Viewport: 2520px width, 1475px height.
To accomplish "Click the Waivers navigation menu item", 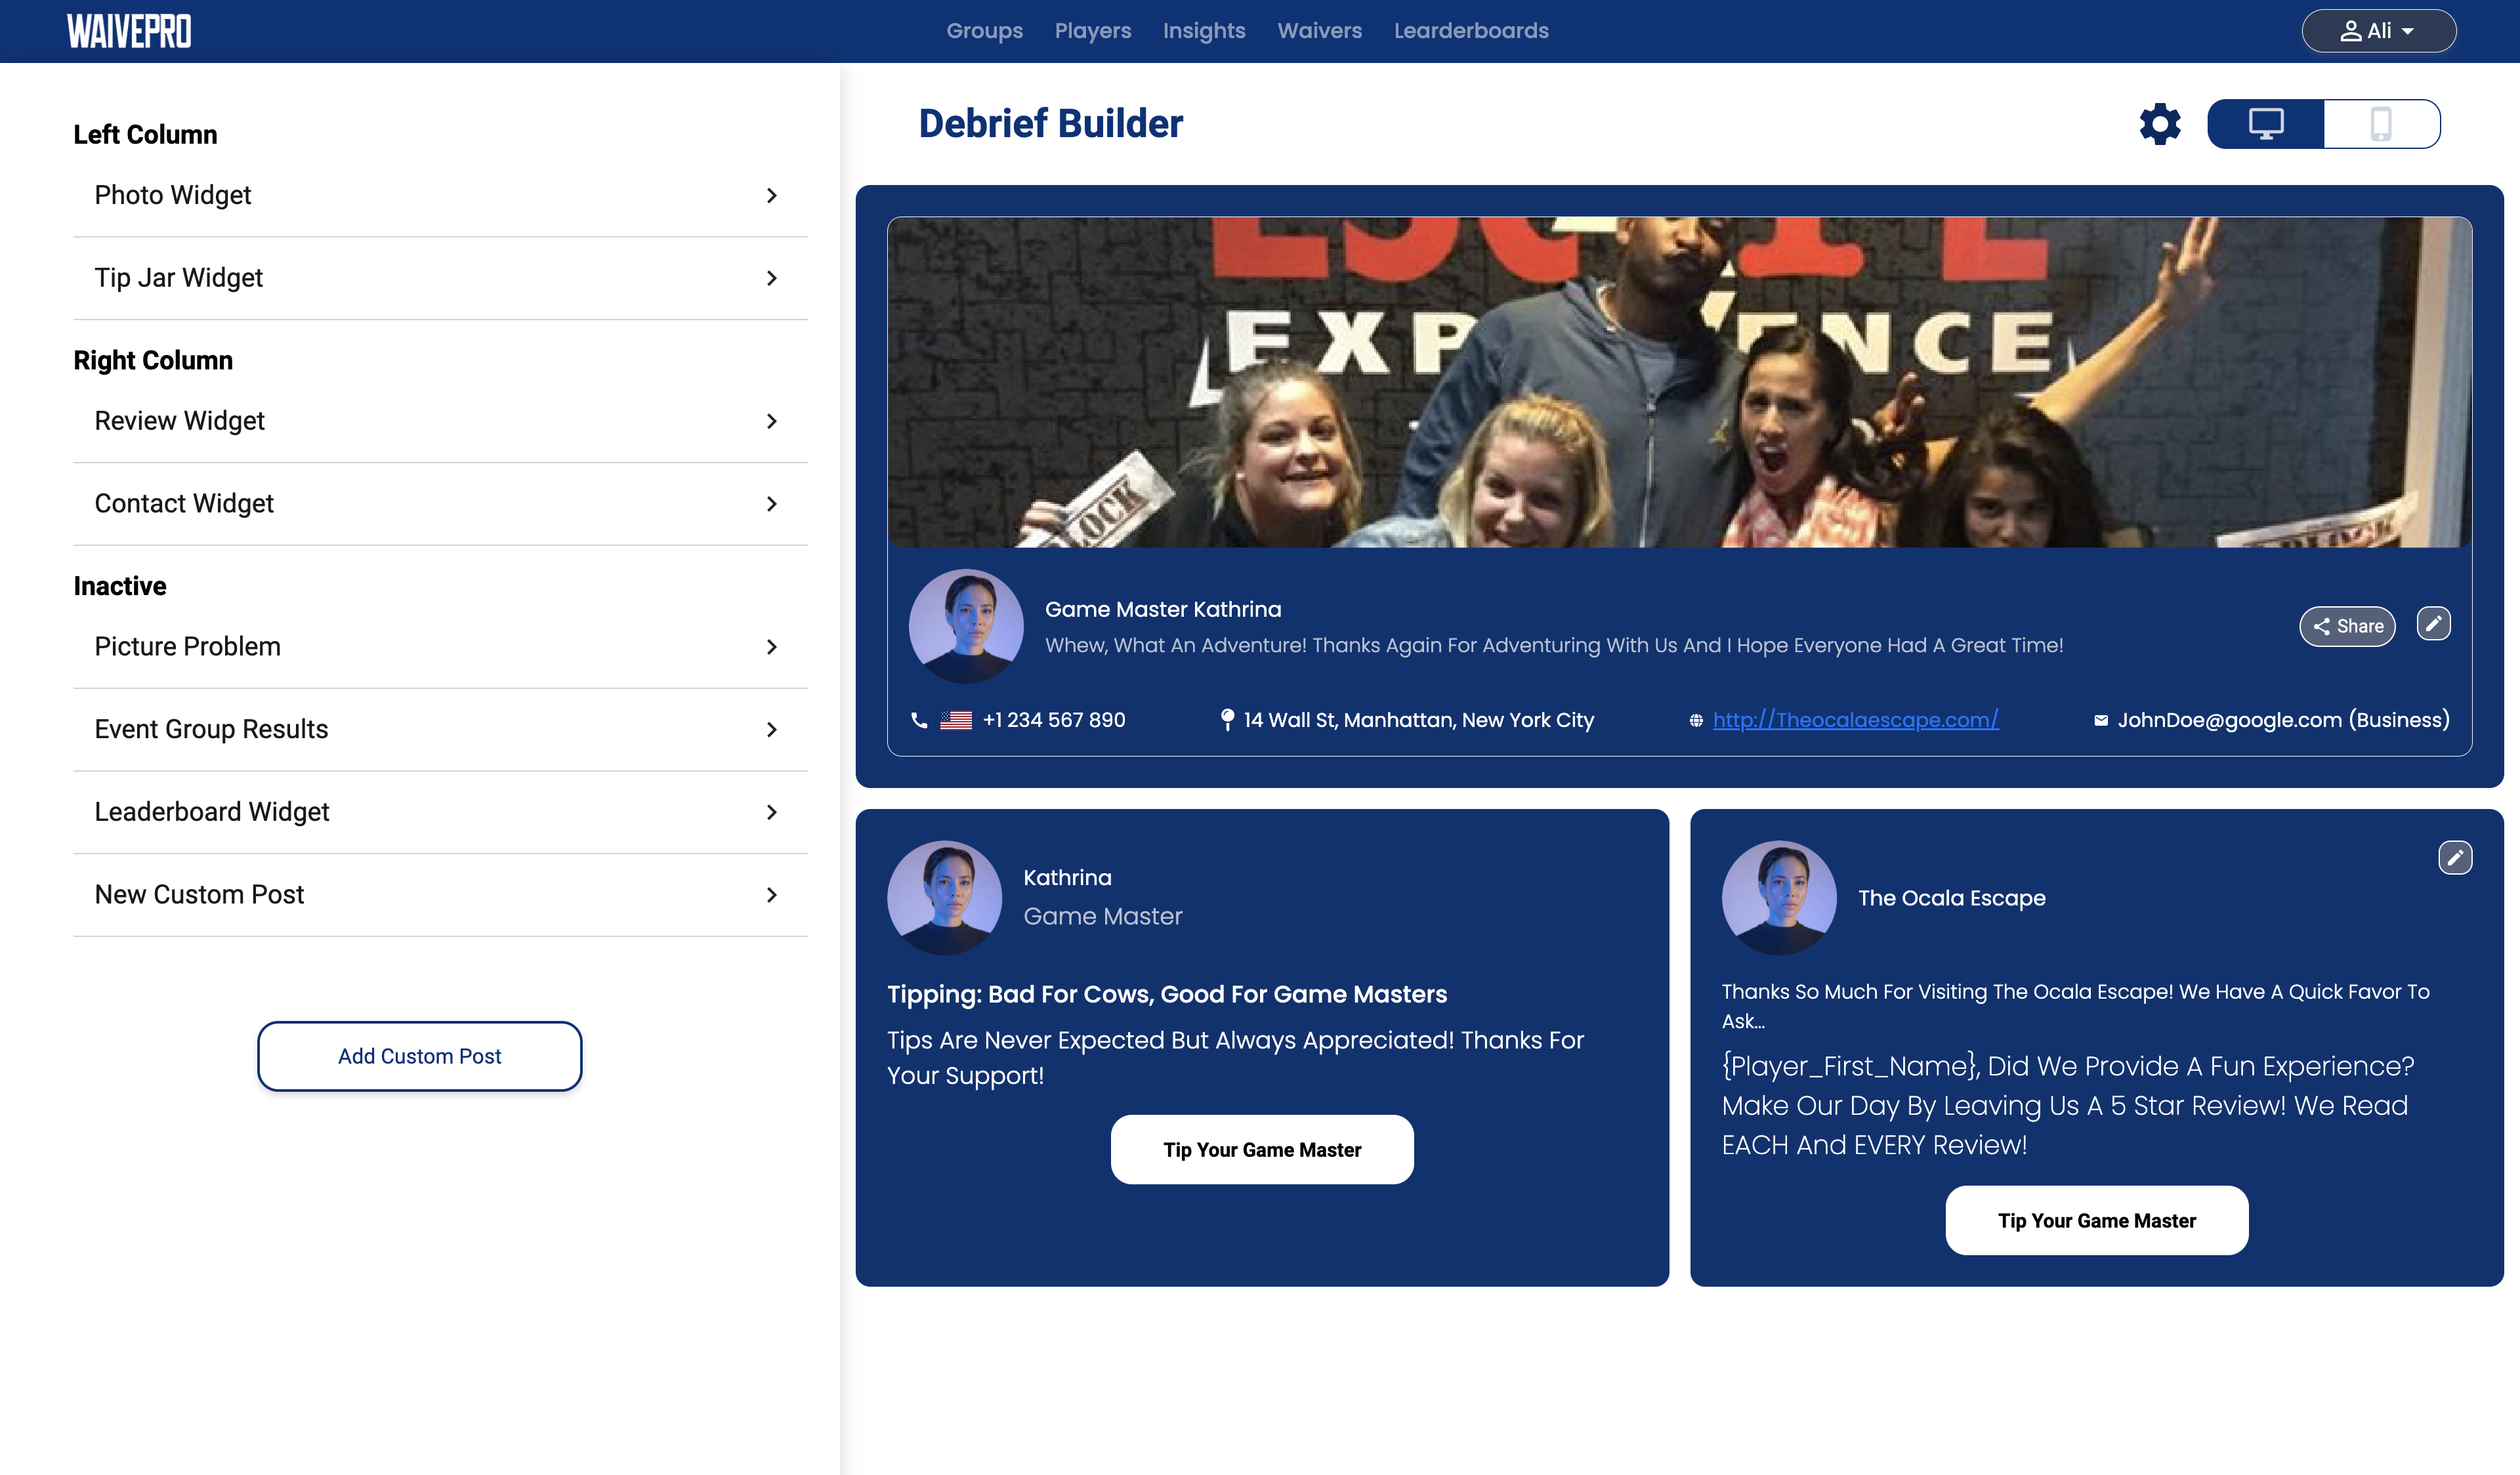I will click(1320, 30).
